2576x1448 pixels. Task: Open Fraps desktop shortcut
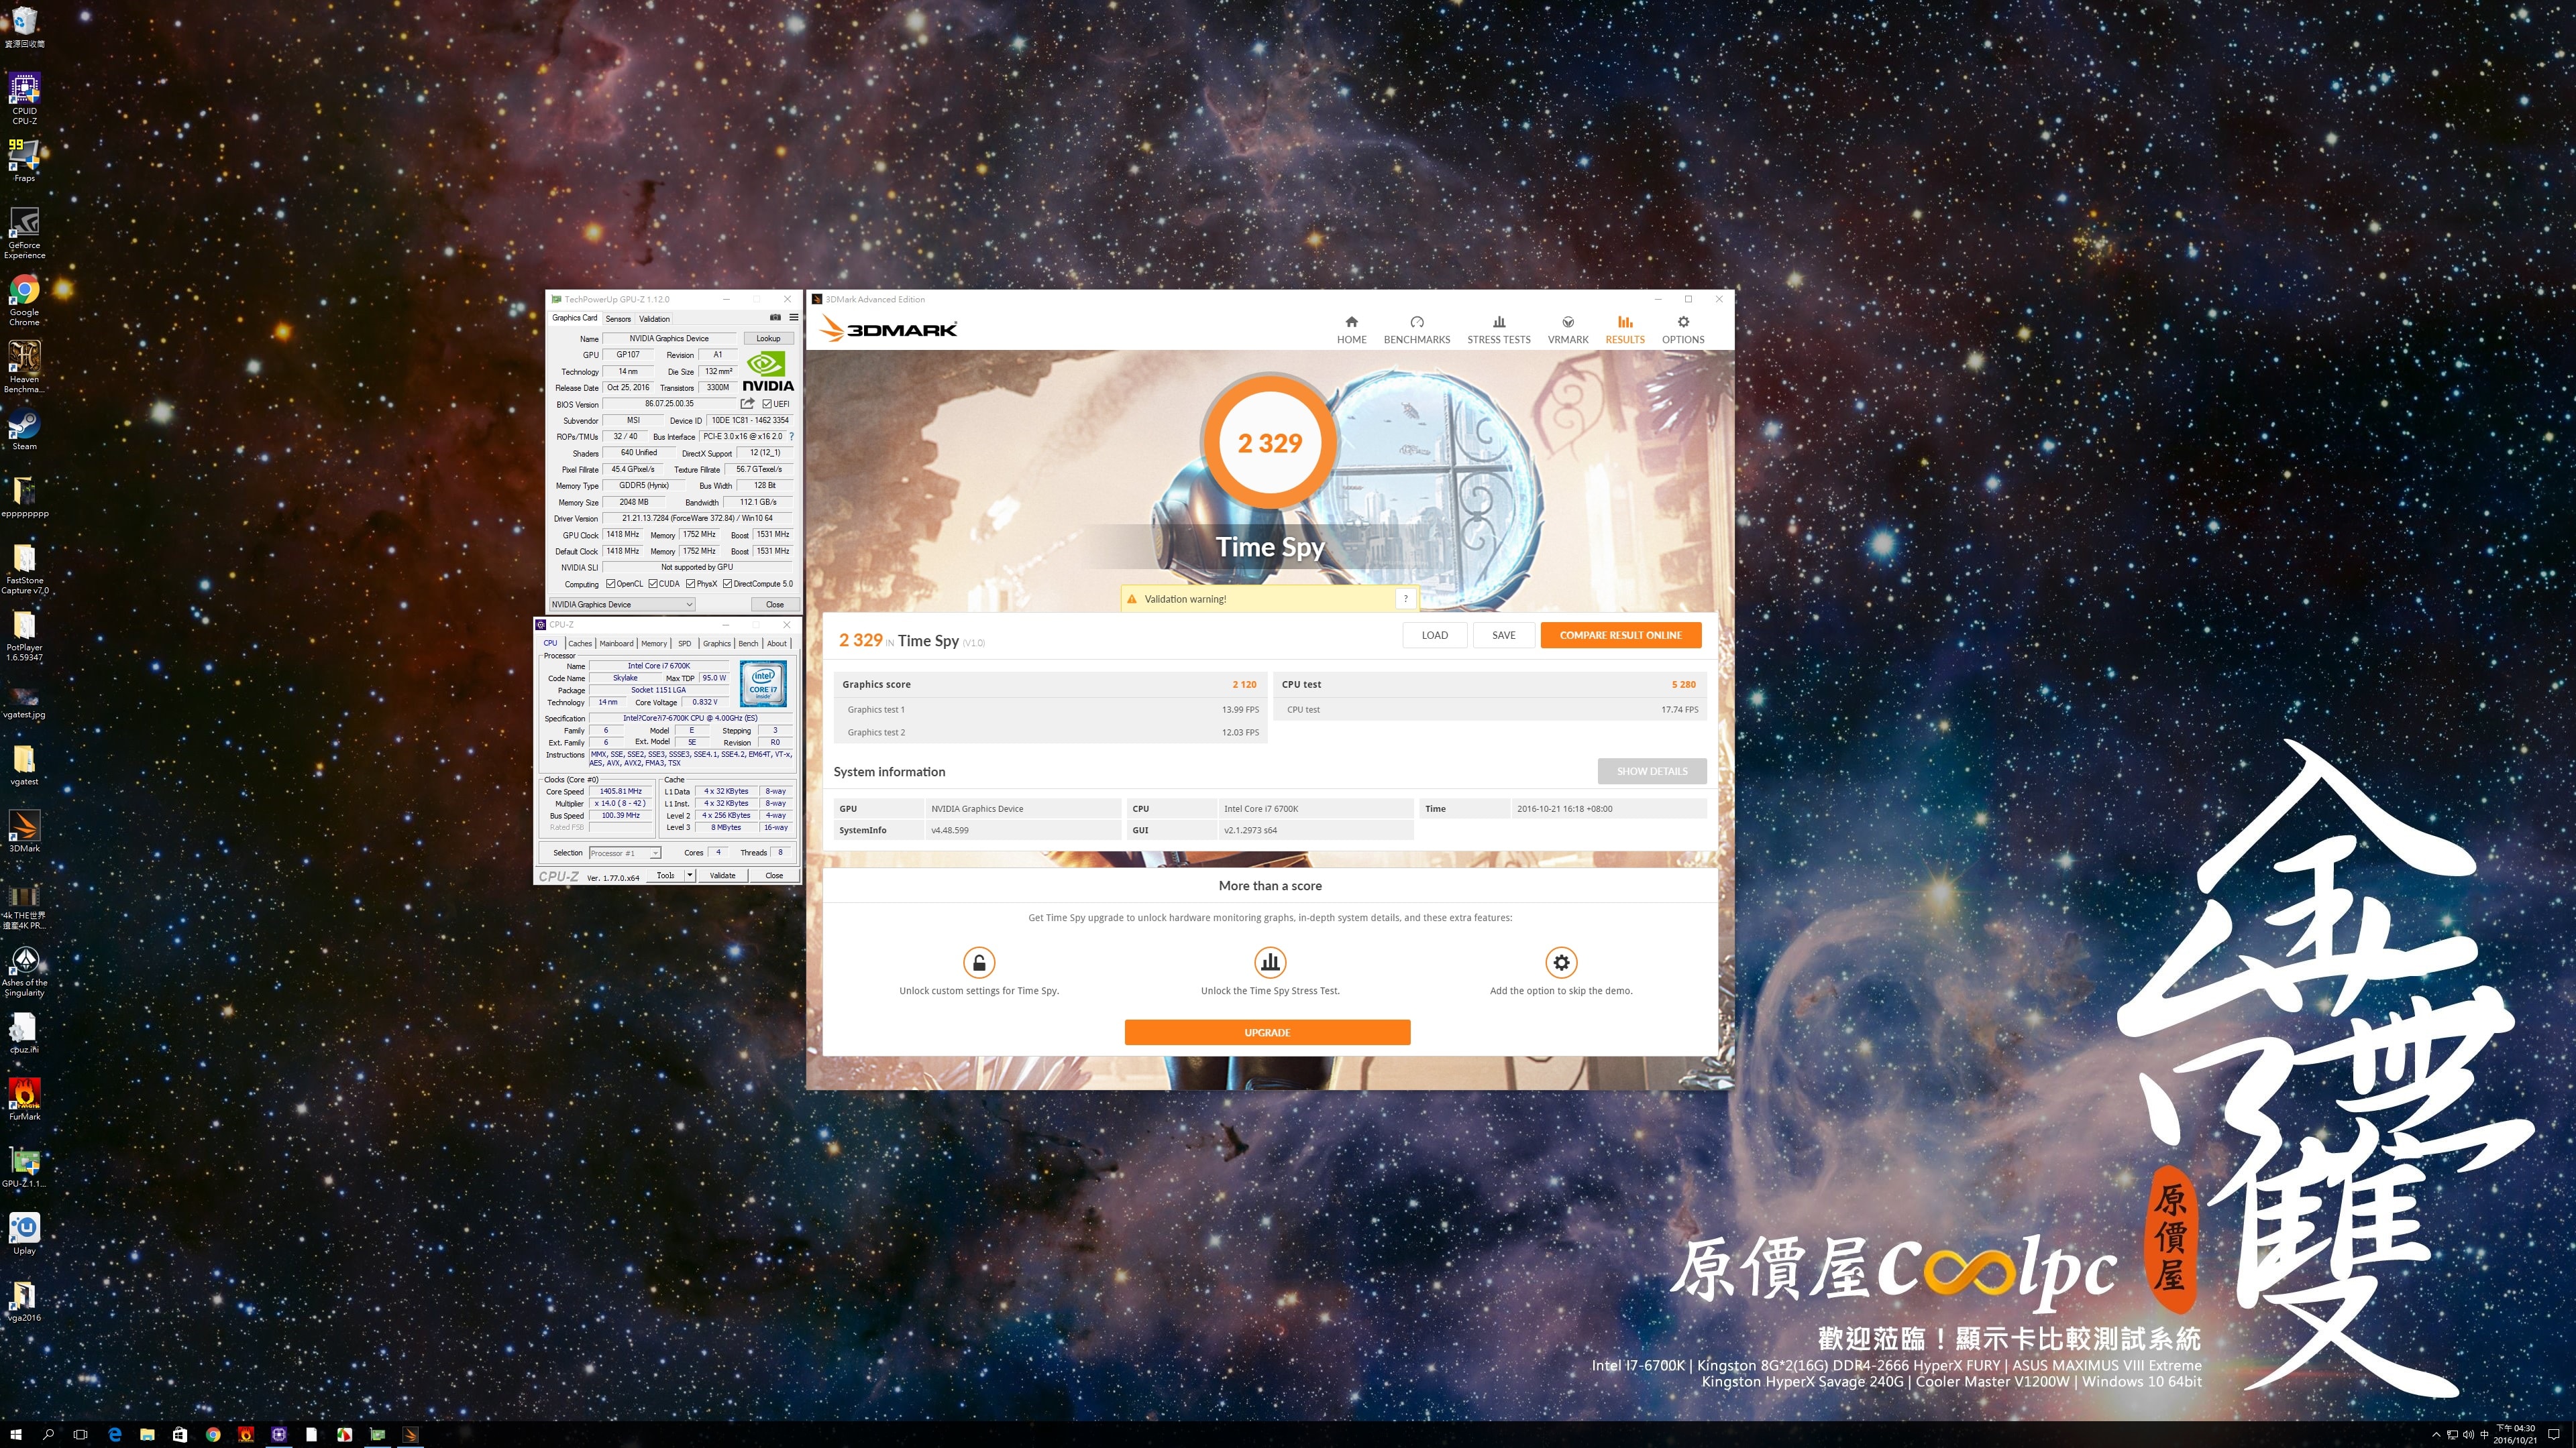[x=24, y=160]
